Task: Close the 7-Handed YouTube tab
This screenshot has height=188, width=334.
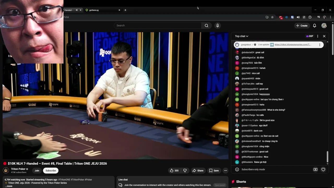Action: click(80, 10)
